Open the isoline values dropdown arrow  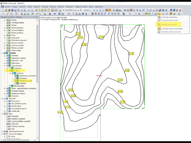161,14
